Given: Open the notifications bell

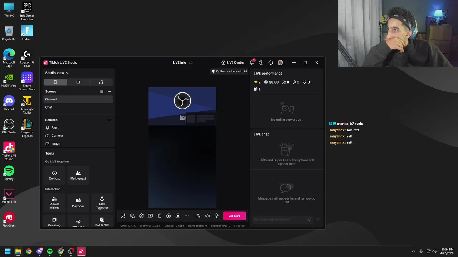Looking at the screenshot, I should (252, 62).
